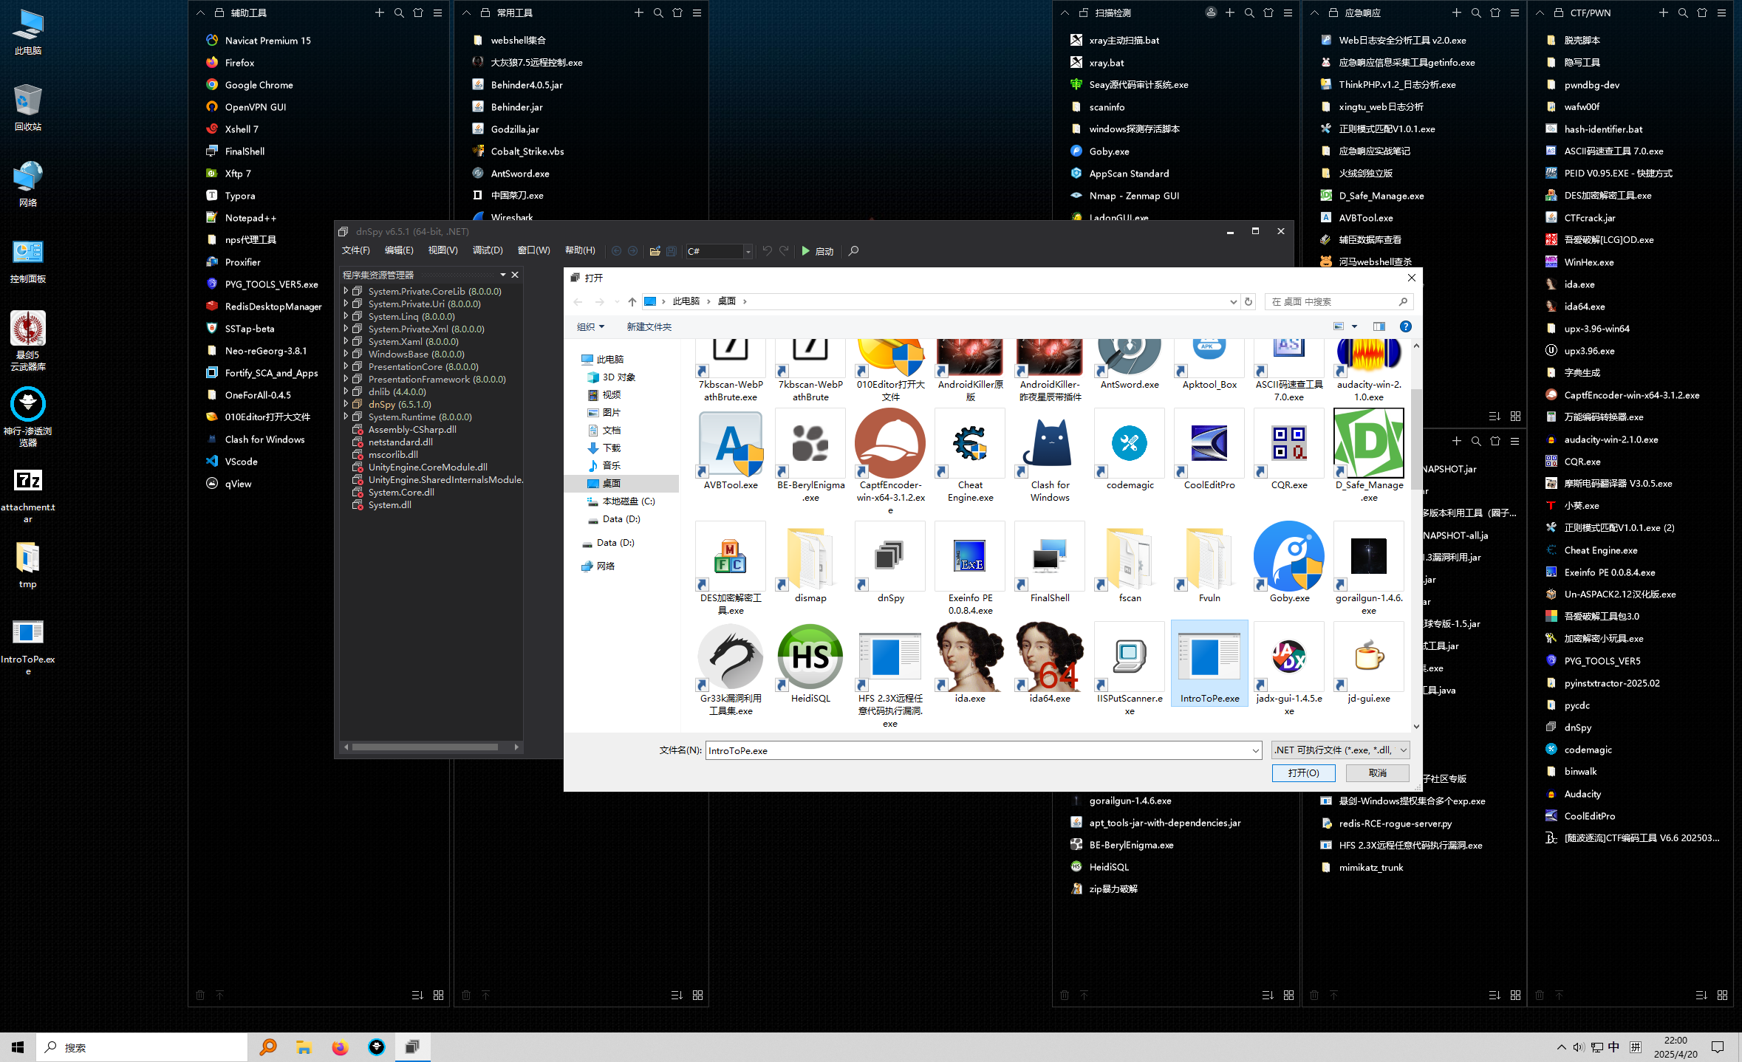Open dialog help icon
This screenshot has height=1062, width=1742.
pyautogui.click(x=1405, y=326)
